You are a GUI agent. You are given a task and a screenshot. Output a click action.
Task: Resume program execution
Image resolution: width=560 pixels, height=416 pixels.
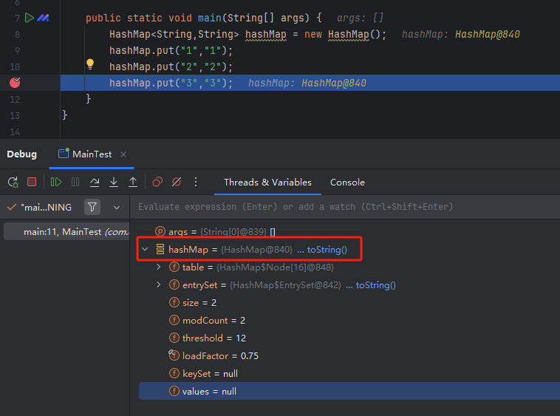point(56,182)
